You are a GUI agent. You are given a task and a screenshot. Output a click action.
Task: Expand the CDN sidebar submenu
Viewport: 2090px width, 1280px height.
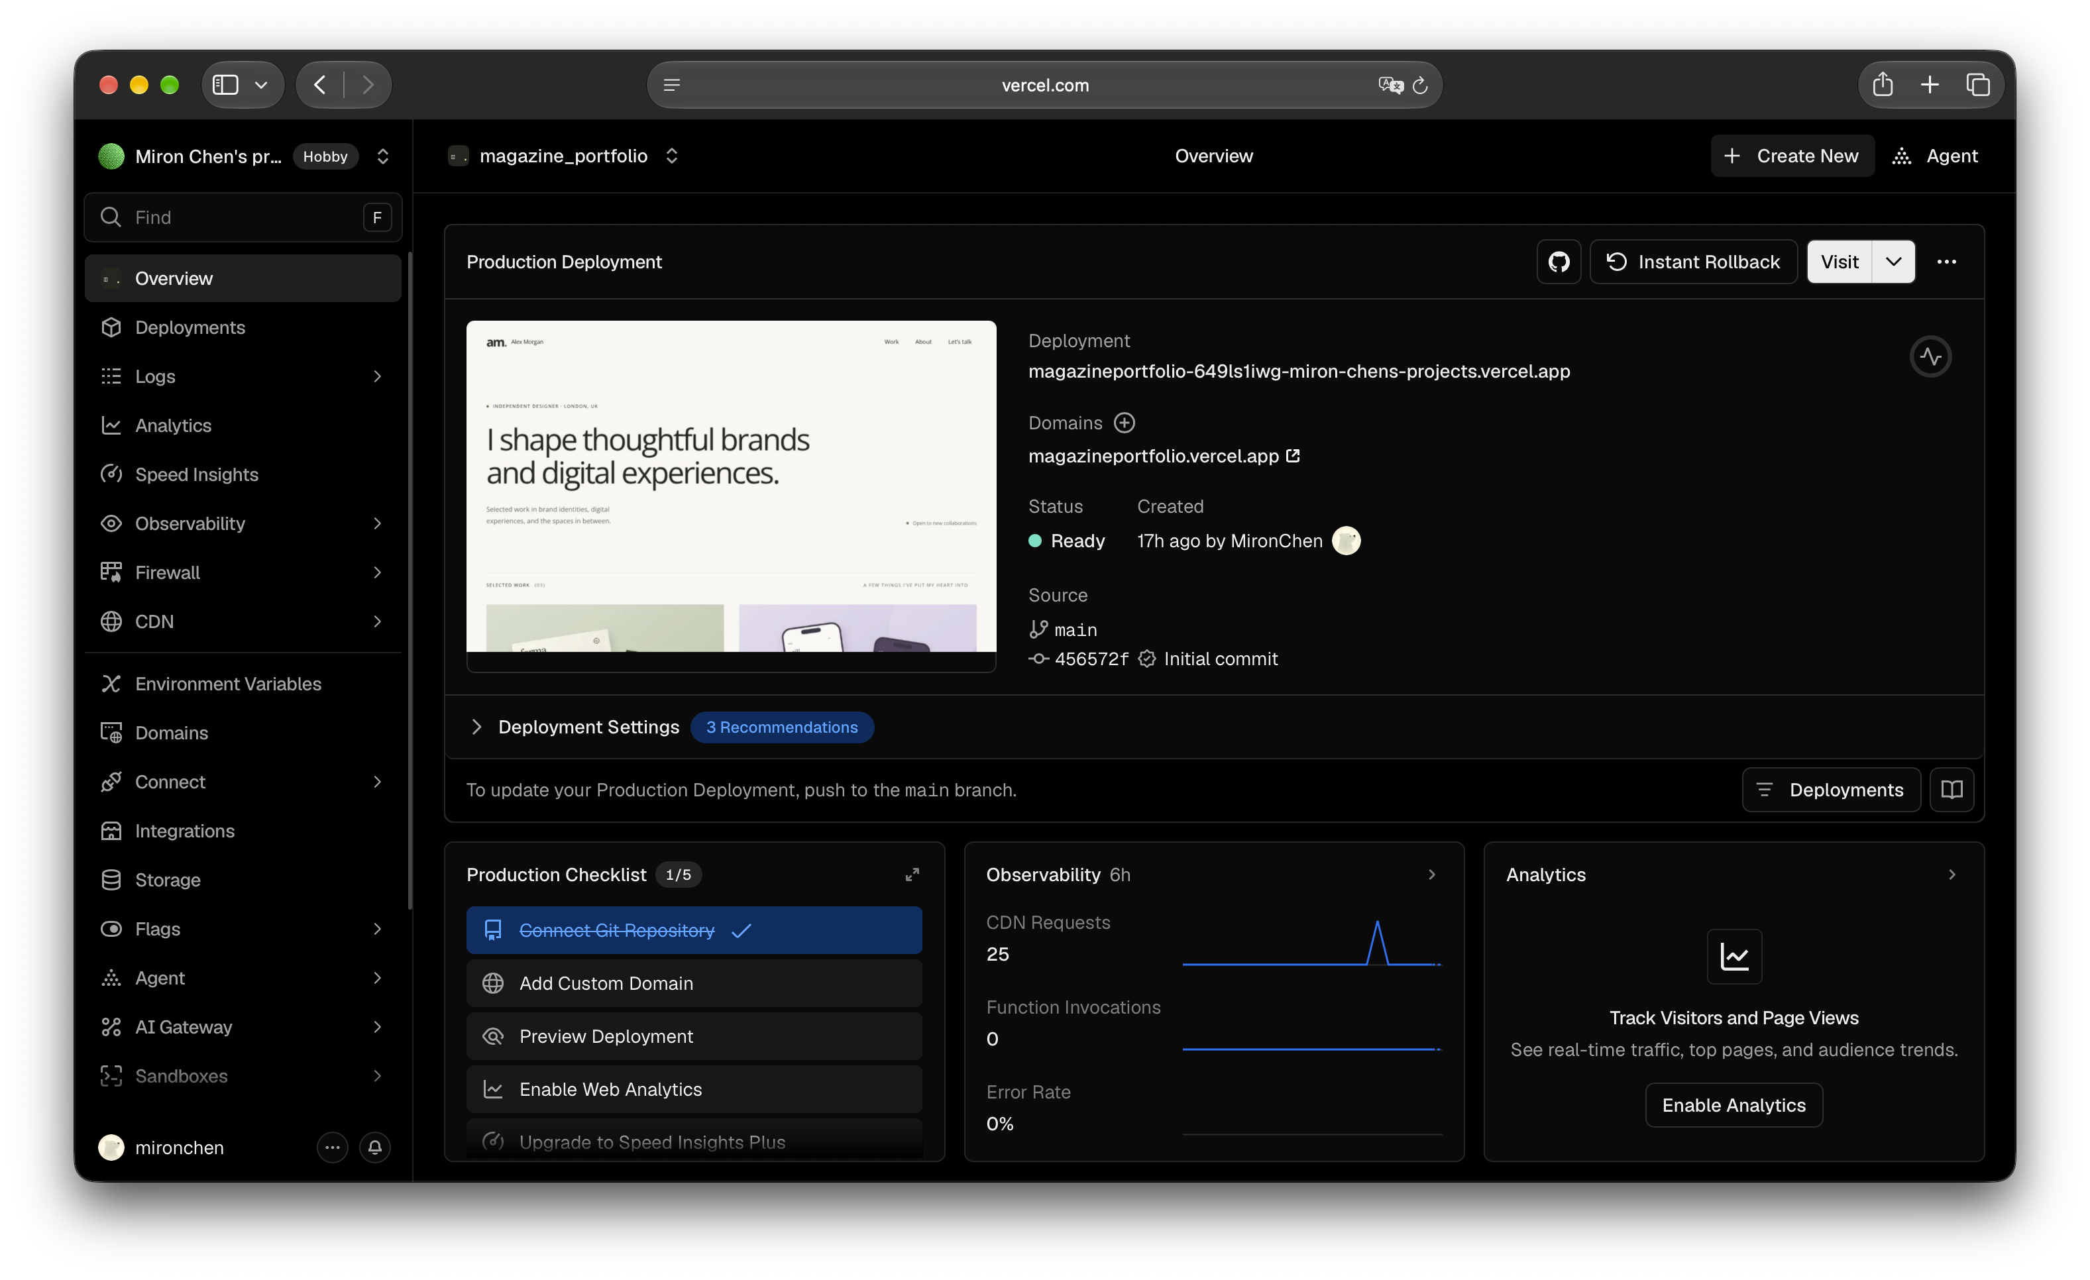click(x=378, y=621)
